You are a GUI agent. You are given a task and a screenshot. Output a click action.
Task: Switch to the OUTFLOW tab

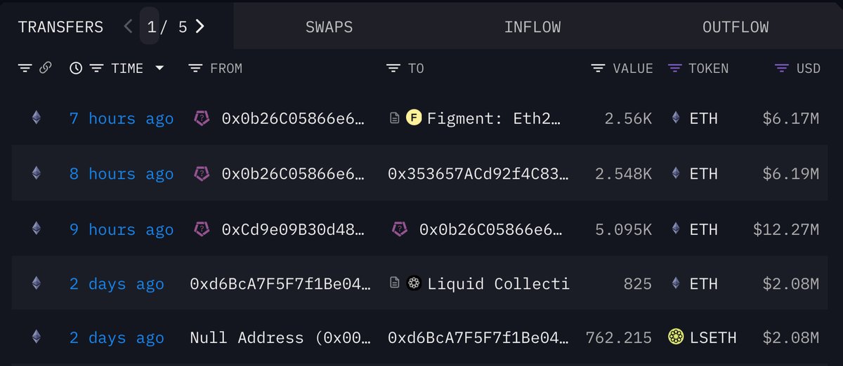click(735, 27)
